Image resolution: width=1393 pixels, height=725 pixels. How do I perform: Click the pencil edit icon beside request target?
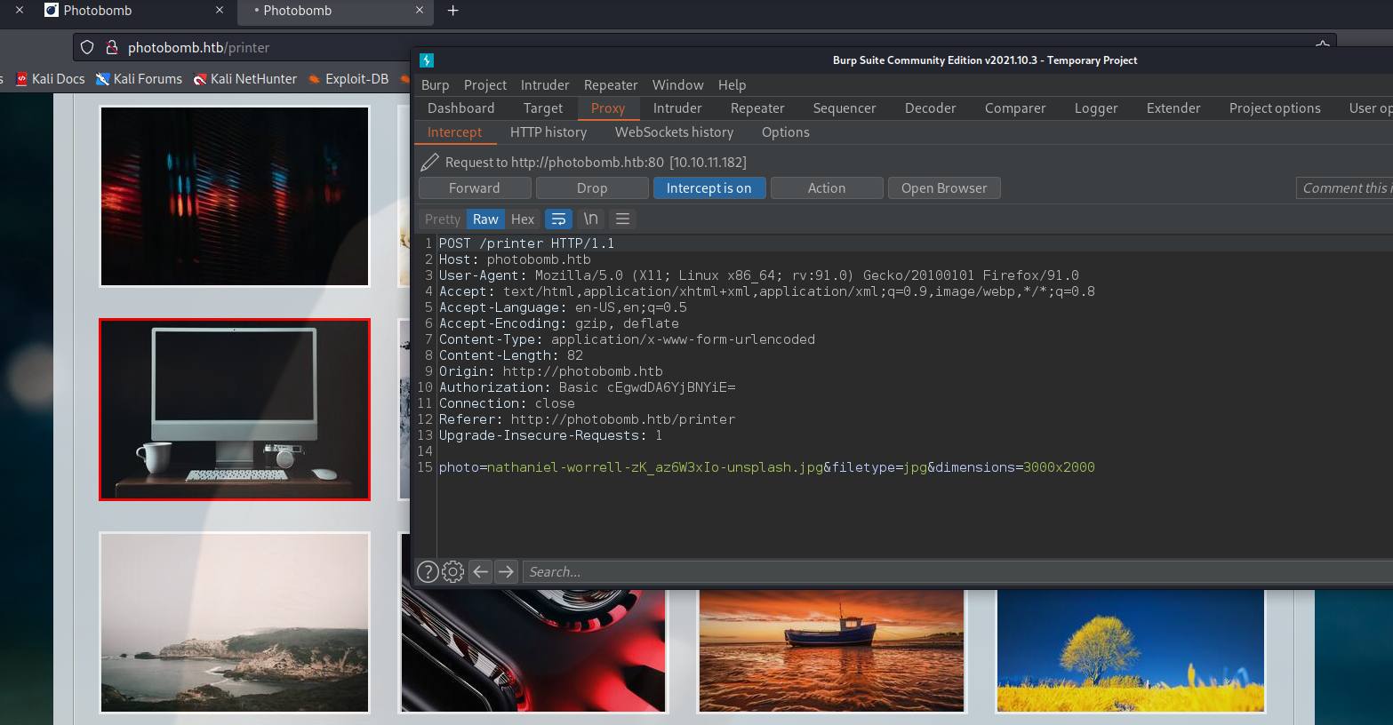(x=429, y=163)
